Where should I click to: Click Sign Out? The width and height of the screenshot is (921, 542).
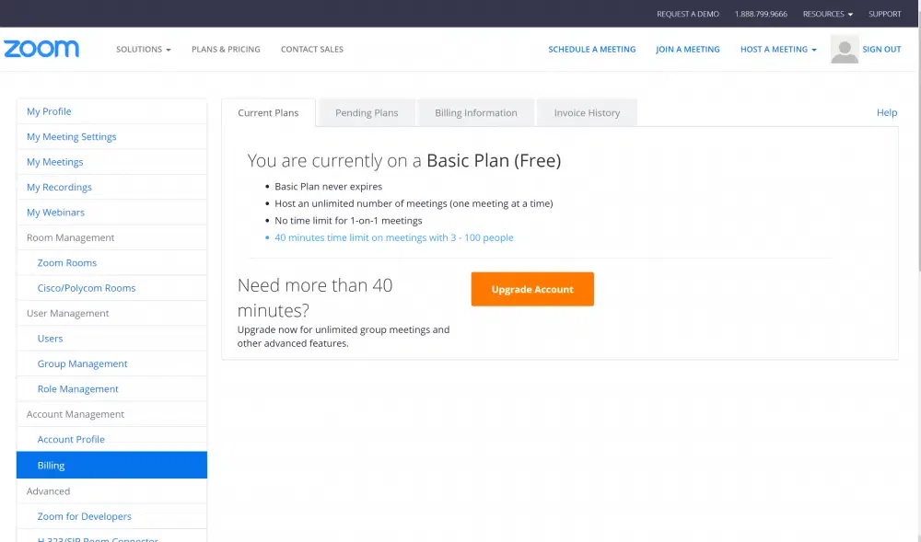click(x=881, y=50)
